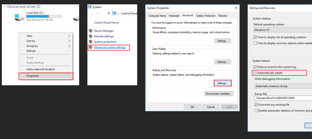
Task: Click the Dump file path text field
Action: (283, 98)
